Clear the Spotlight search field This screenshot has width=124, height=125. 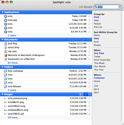click(x=119, y=7)
